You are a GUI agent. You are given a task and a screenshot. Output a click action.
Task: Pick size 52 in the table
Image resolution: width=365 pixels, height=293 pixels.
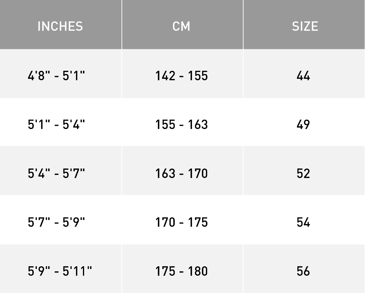pyautogui.click(x=303, y=173)
